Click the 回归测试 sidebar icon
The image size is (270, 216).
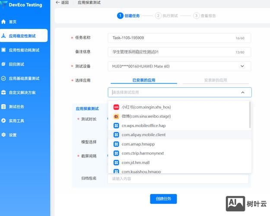(3, 64)
